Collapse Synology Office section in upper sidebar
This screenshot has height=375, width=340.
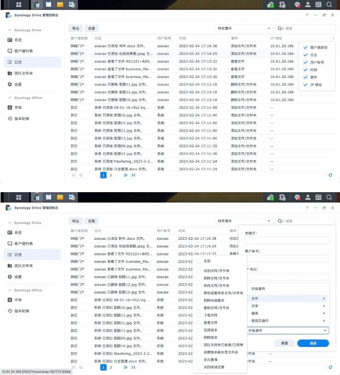[10, 98]
